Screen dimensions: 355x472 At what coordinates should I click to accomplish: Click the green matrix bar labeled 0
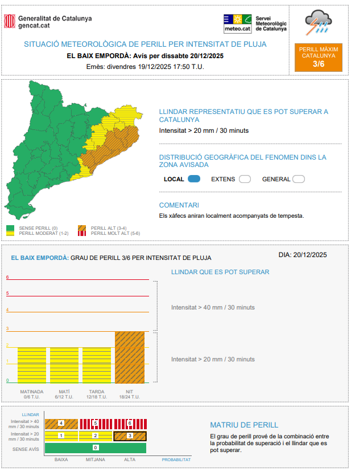tap(95, 448)
